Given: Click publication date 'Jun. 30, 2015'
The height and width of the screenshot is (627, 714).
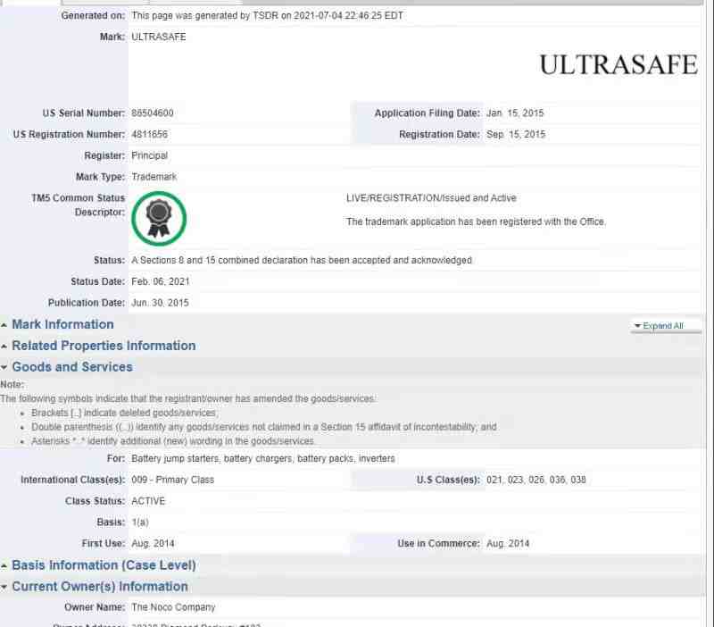Looking at the screenshot, I should point(160,303).
